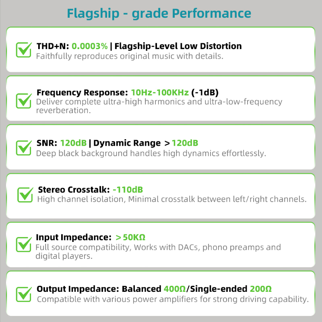322x322 pixels.
Task: Click the 'High channel isolation' description text
Action: coord(172,199)
